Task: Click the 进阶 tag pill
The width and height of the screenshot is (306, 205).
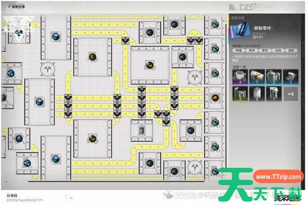Action: pyautogui.click(x=291, y=50)
